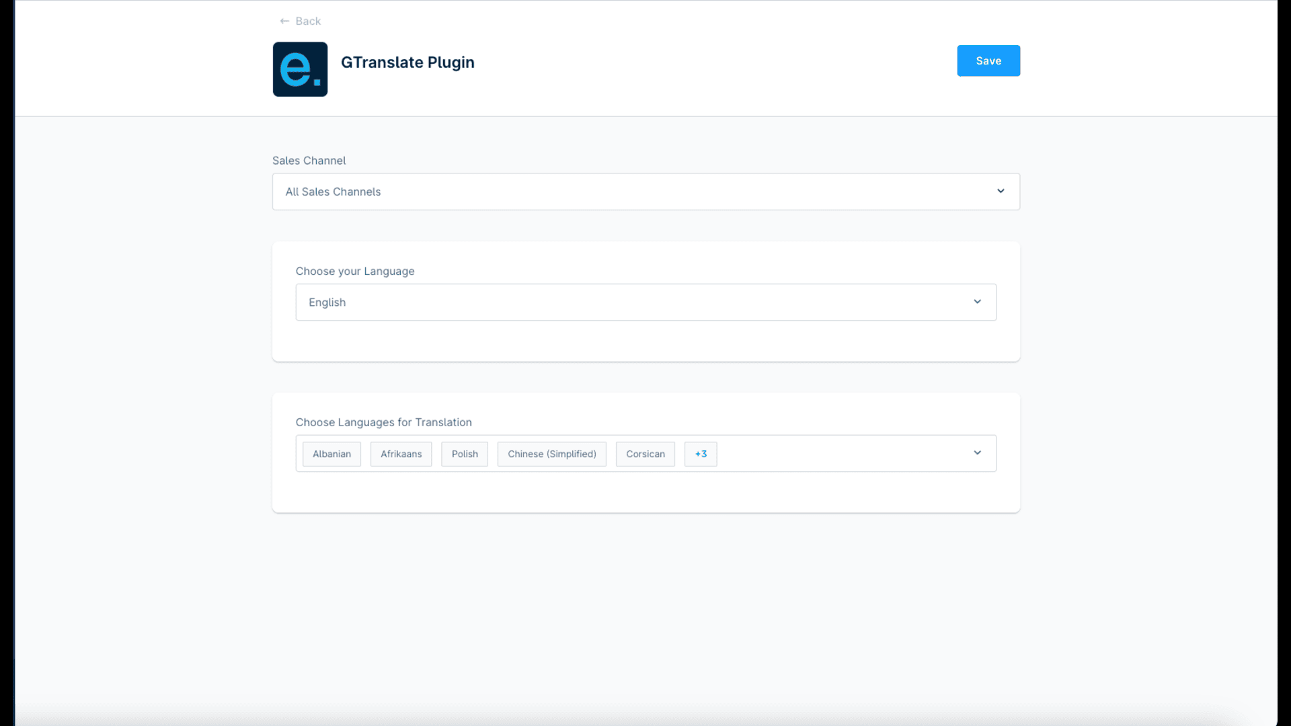Screen dimensions: 1291x726
Task: Click the Albanian language tag
Action: (x=331, y=454)
